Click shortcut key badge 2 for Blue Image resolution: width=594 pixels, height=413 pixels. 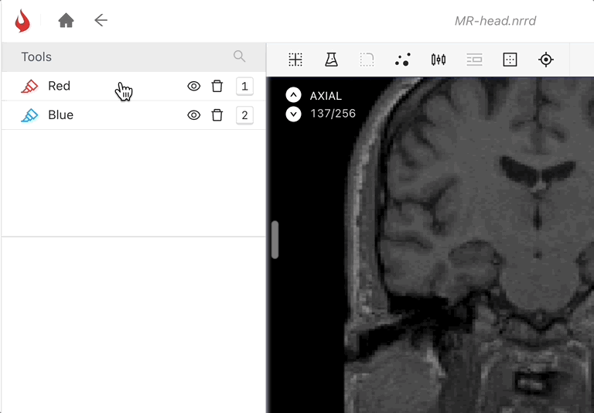(244, 115)
